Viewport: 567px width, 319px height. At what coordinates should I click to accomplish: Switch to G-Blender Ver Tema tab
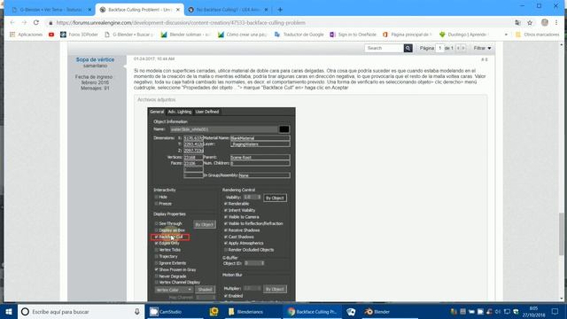point(51,10)
